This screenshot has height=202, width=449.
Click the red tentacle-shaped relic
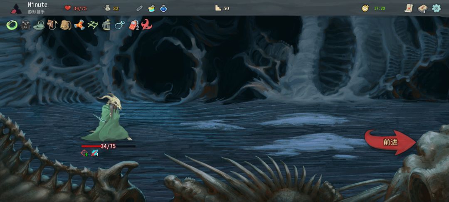[147, 25]
